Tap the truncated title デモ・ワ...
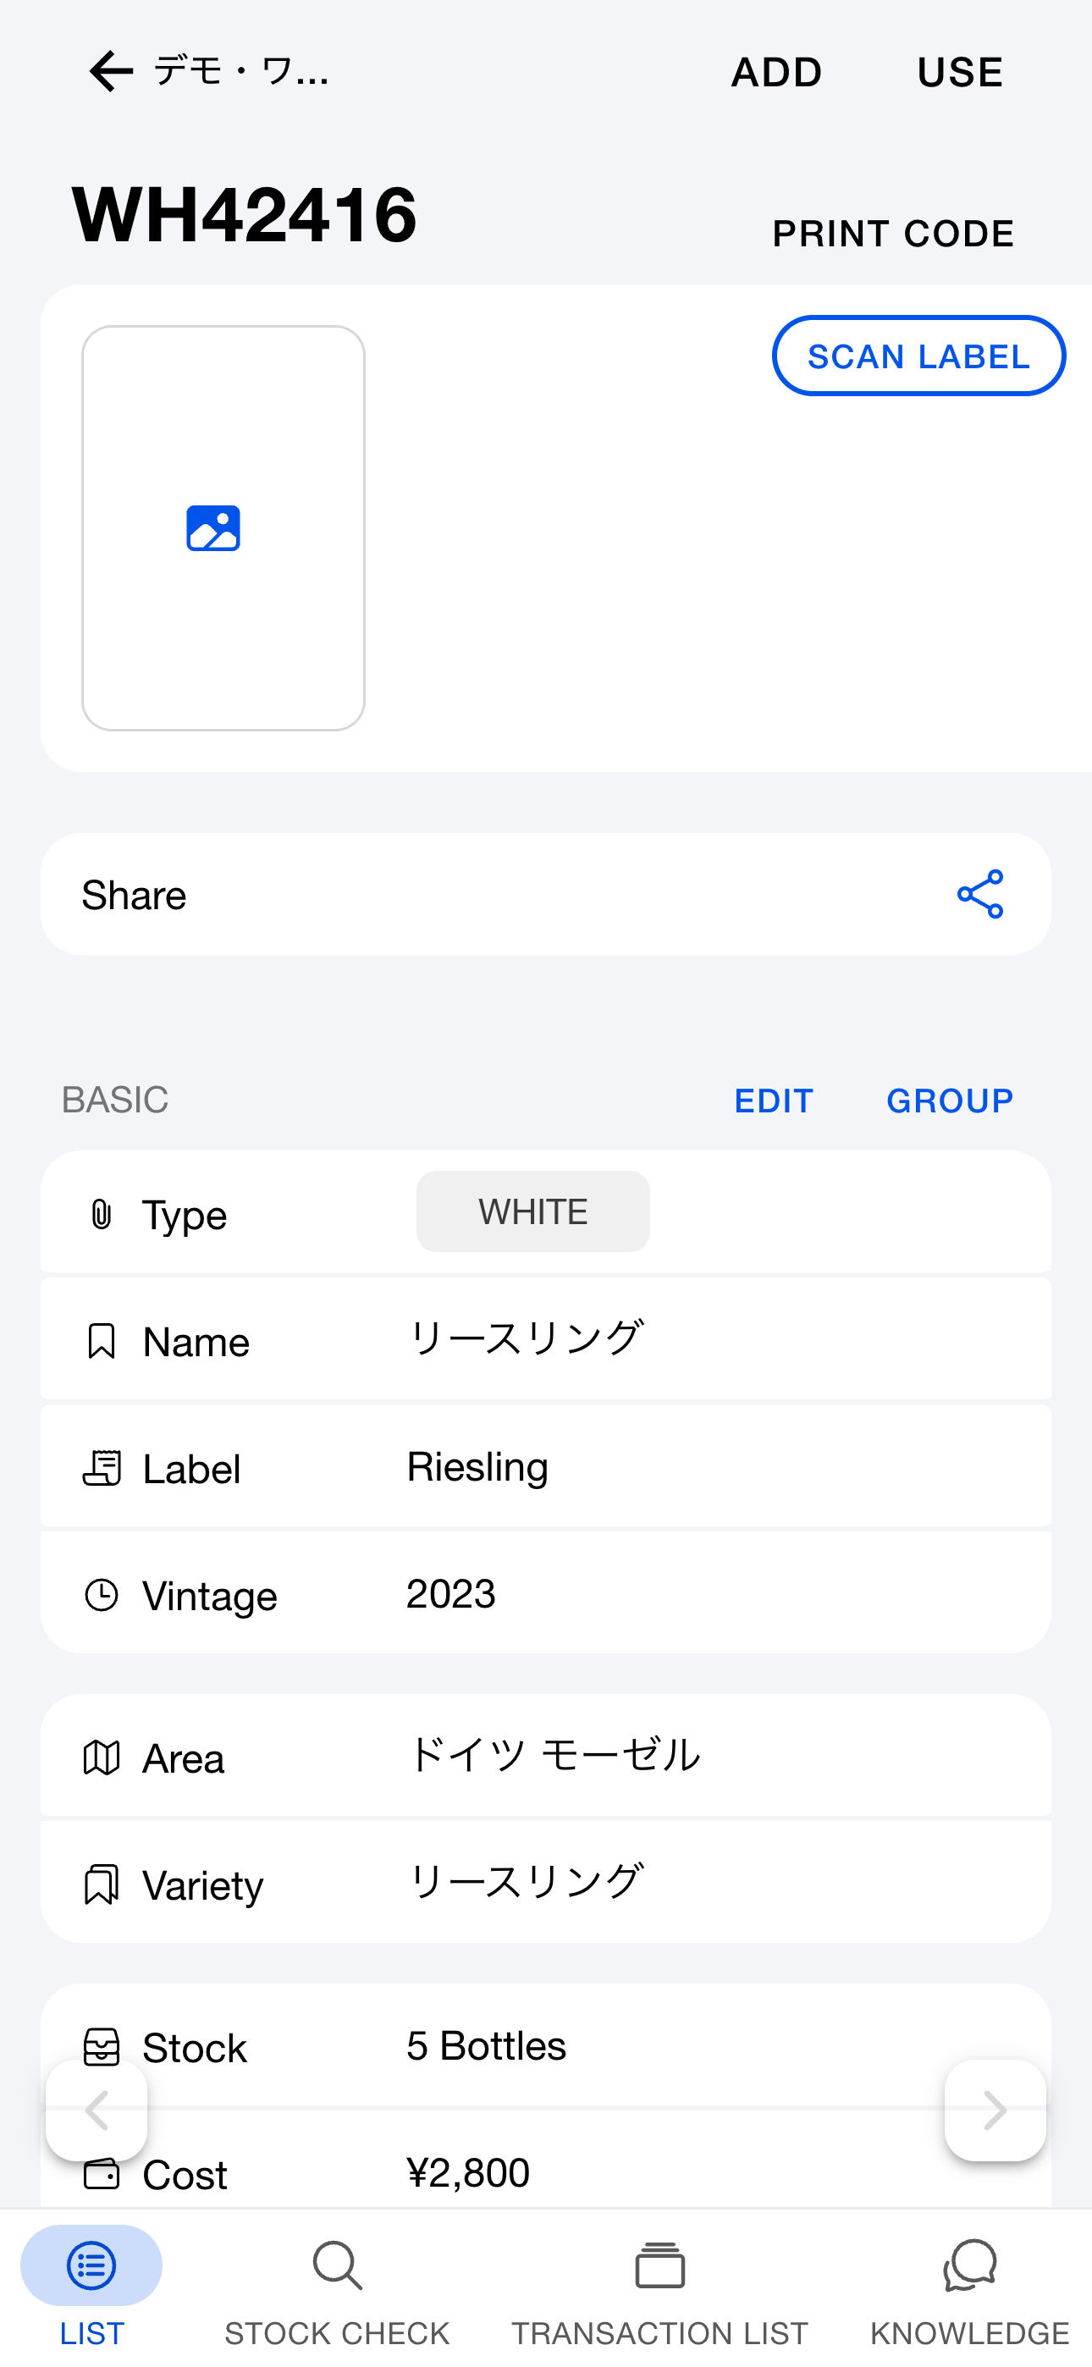The image size is (1092, 2367). (x=240, y=71)
